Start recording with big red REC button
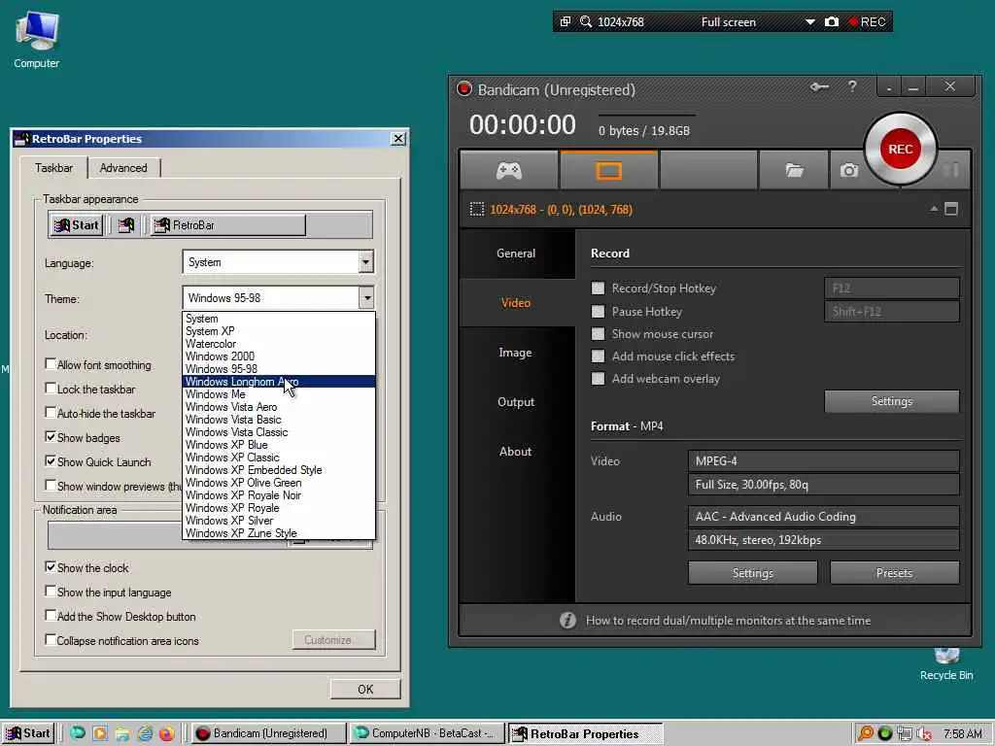 pyautogui.click(x=900, y=149)
